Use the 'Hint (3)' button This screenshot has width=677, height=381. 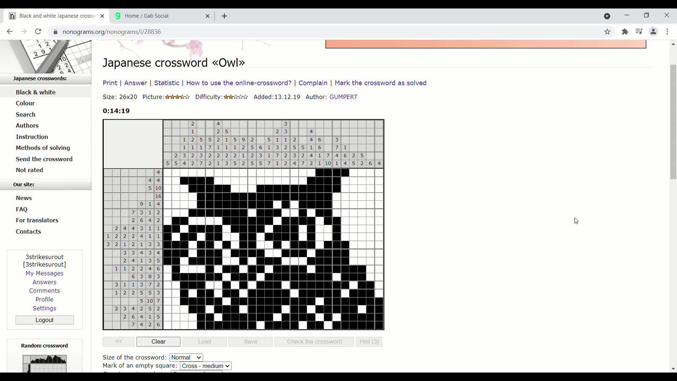tap(369, 341)
